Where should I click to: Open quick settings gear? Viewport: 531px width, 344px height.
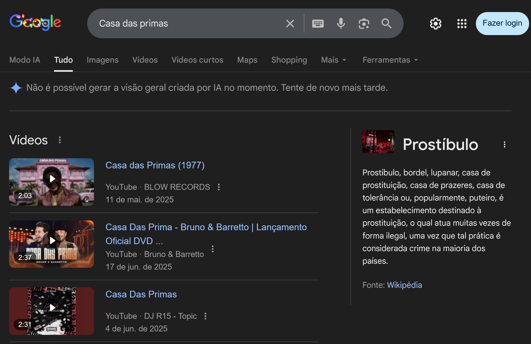(435, 24)
